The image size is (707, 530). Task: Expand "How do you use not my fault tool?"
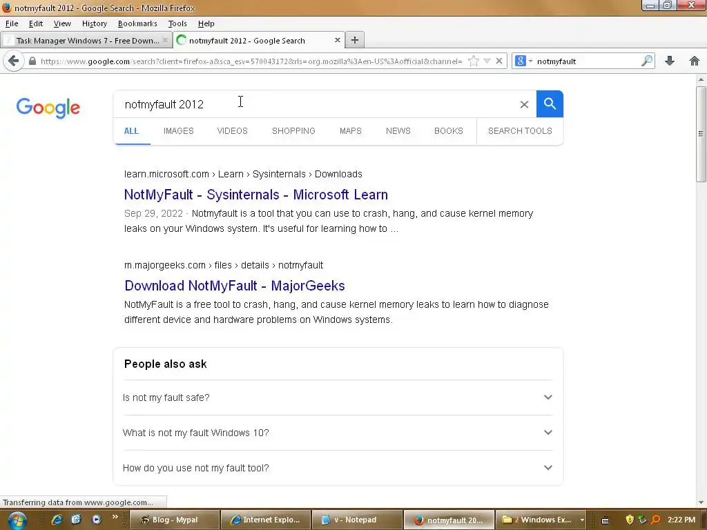tap(338, 468)
